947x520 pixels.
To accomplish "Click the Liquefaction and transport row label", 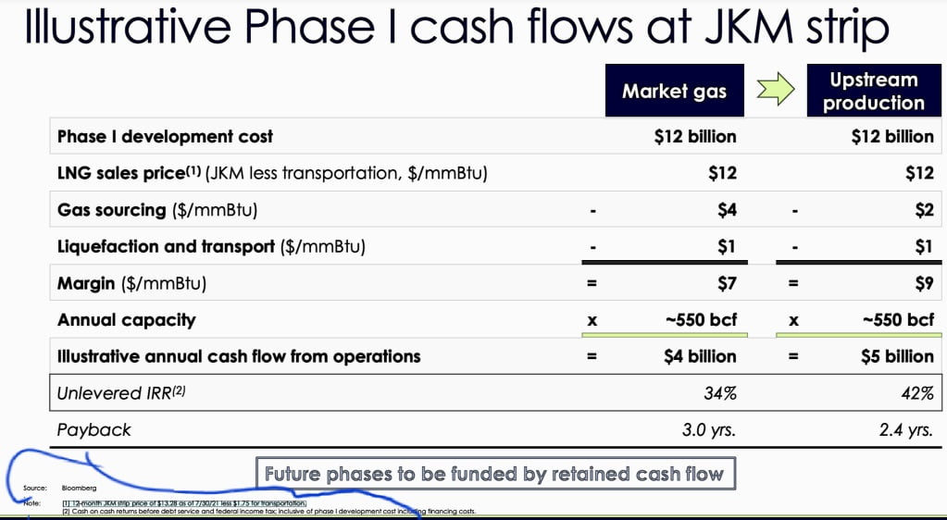I will point(211,246).
